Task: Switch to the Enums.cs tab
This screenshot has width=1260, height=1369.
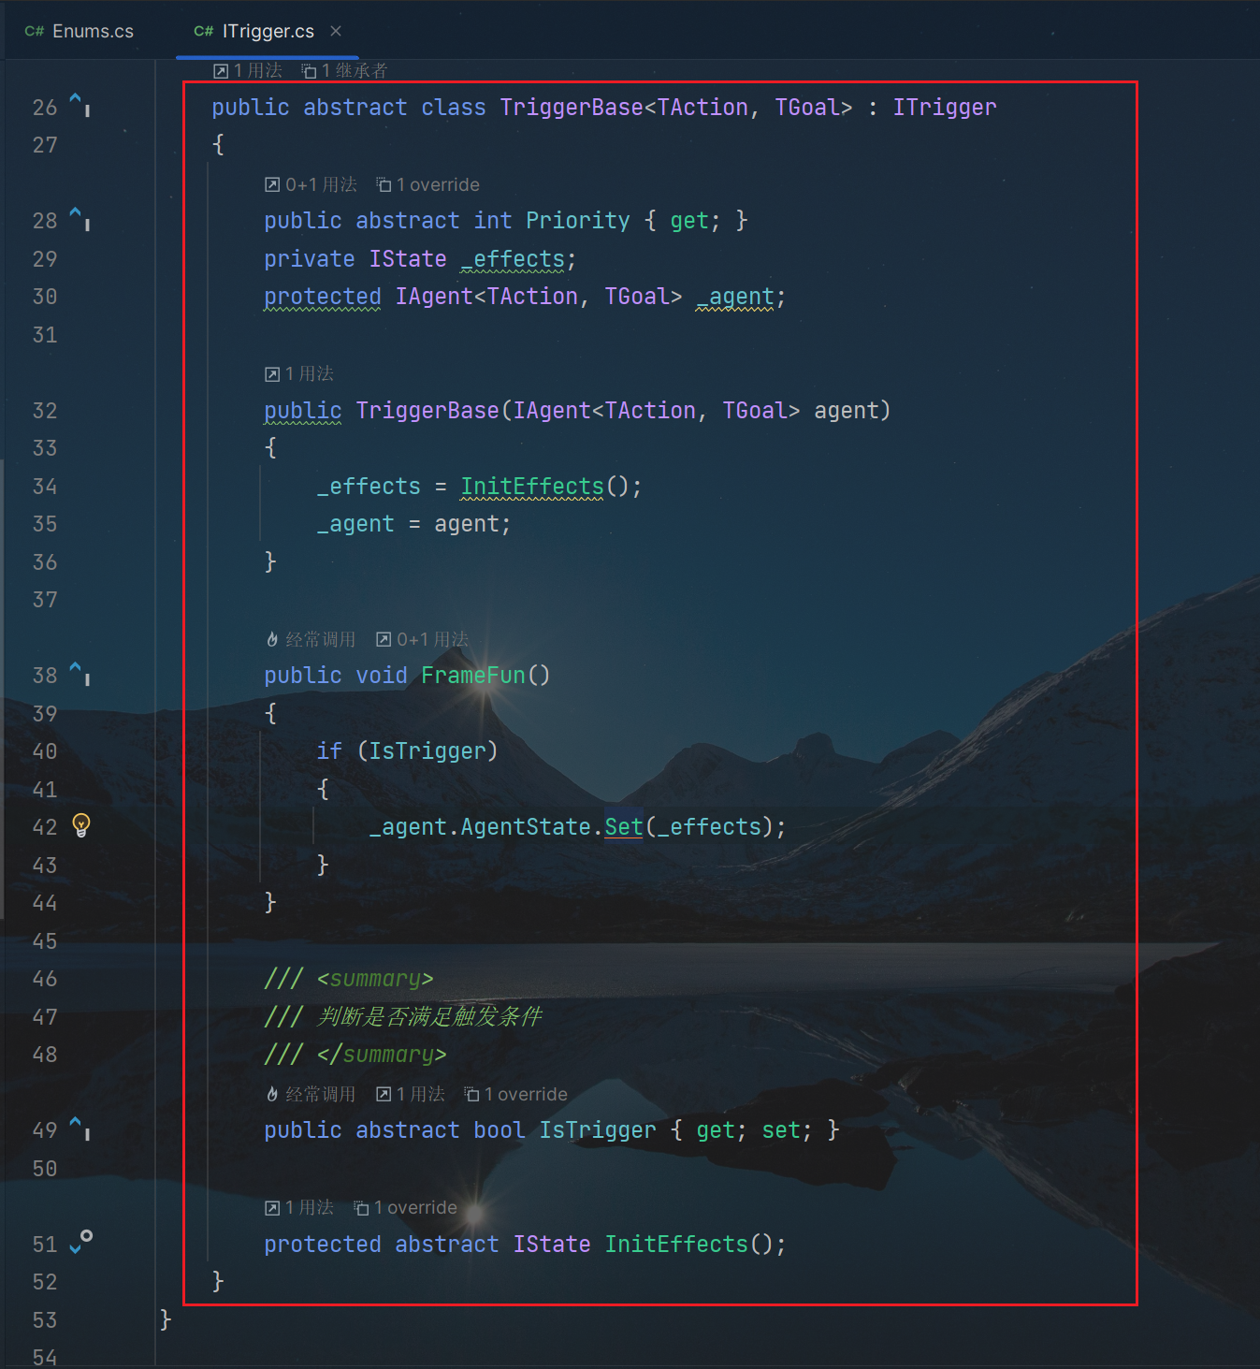Action: [80, 31]
